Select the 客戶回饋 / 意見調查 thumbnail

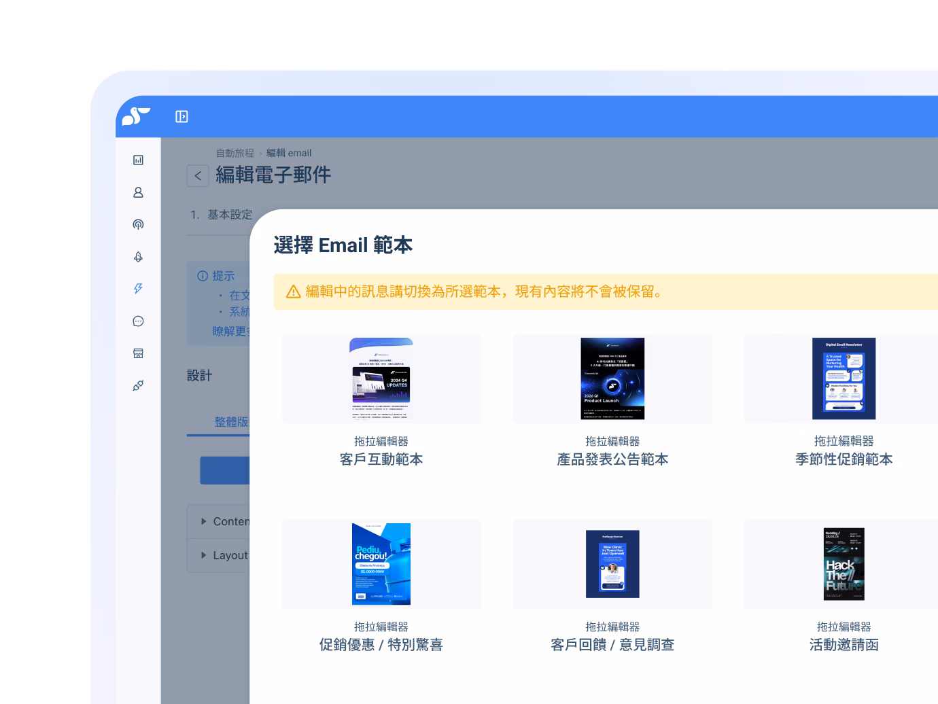[x=612, y=564]
